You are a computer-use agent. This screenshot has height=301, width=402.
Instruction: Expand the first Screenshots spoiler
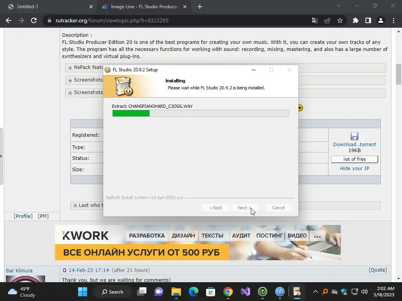coord(70,80)
